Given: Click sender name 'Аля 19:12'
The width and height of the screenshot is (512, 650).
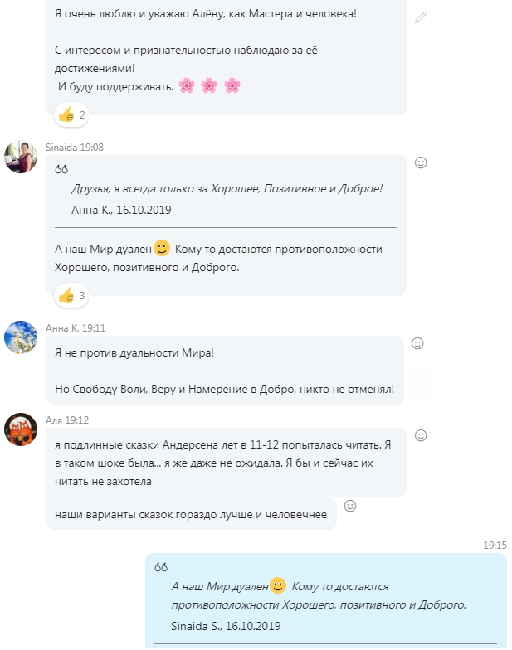Looking at the screenshot, I should click(67, 420).
